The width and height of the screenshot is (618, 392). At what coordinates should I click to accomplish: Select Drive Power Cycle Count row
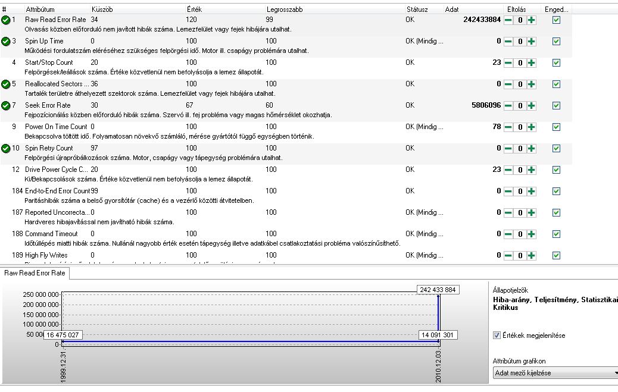tap(286, 174)
